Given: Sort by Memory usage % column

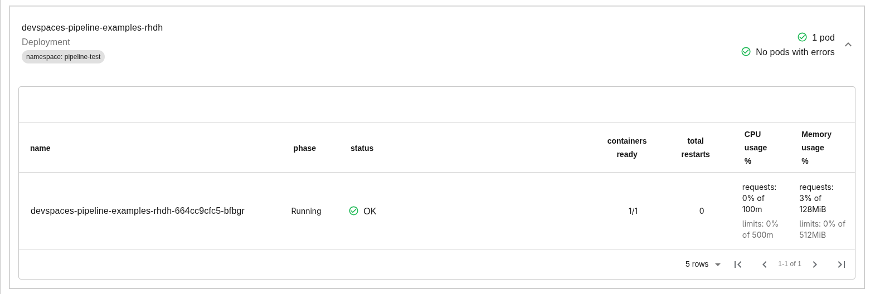Looking at the screenshot, I should 816,148.
